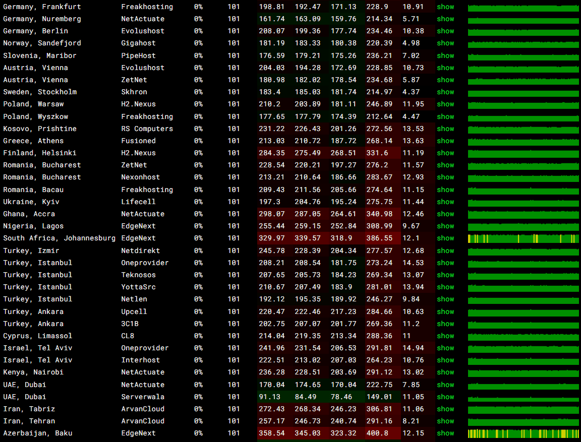Click 'Finland, Helsinki' location text
The height and width of the screenshot is (442, 581).
40,153
